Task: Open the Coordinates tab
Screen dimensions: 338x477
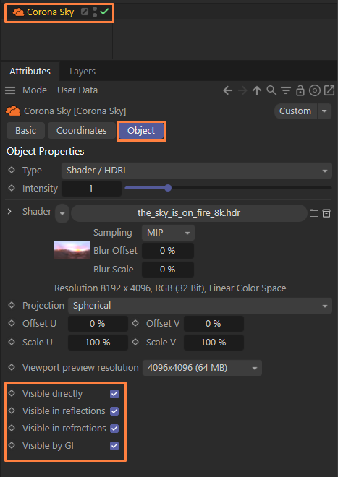Action: [81, 131]
